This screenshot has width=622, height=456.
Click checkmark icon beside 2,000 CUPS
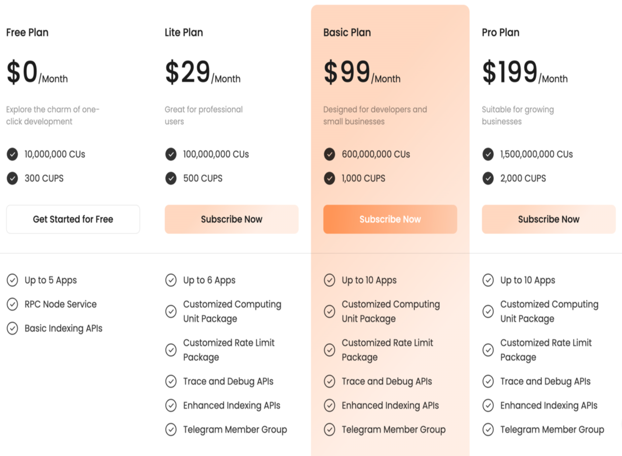[x=488, y=179]
